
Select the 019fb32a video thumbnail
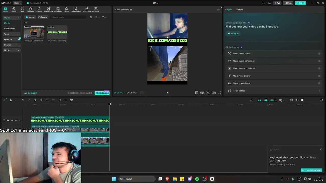[34, 32]
